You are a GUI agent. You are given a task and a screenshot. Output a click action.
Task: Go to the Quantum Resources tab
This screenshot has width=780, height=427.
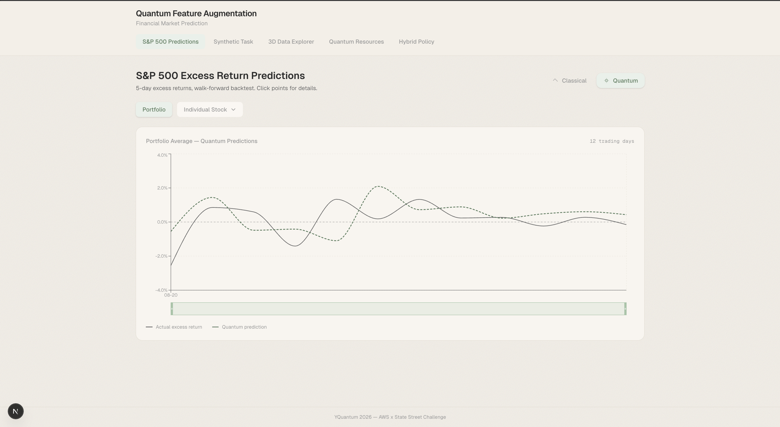(356, 42)
